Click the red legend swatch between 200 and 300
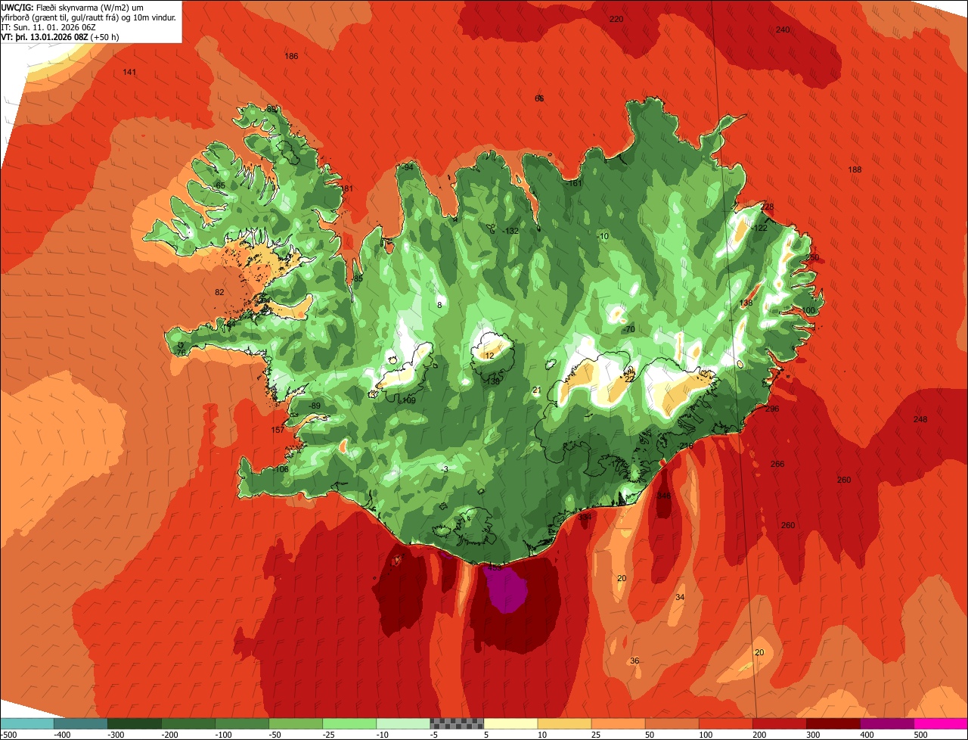Screen dimensions: 968x740 [780, 723]
